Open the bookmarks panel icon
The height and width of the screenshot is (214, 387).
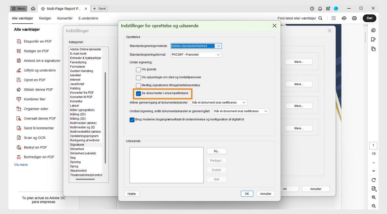coord(373,40)
